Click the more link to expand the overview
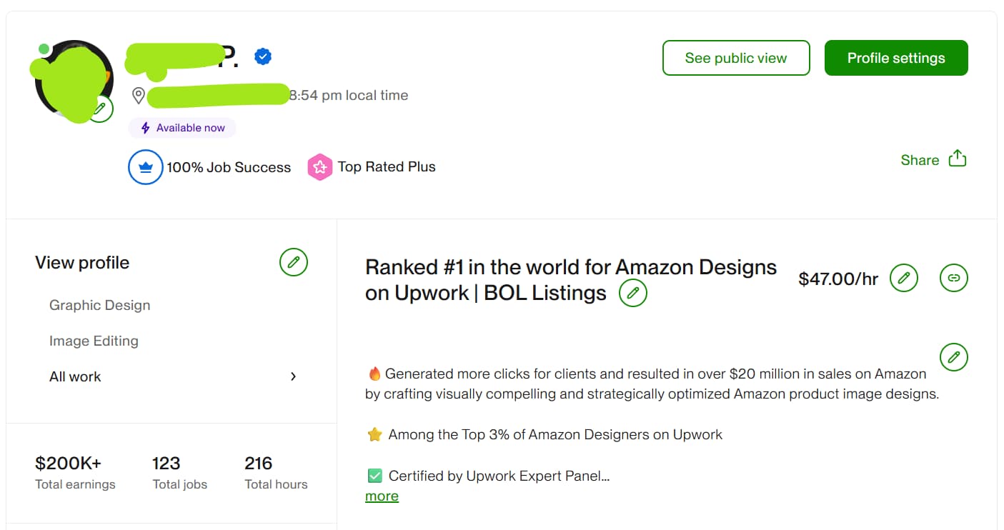The image size is (1004, 530). tap(381, 496)
